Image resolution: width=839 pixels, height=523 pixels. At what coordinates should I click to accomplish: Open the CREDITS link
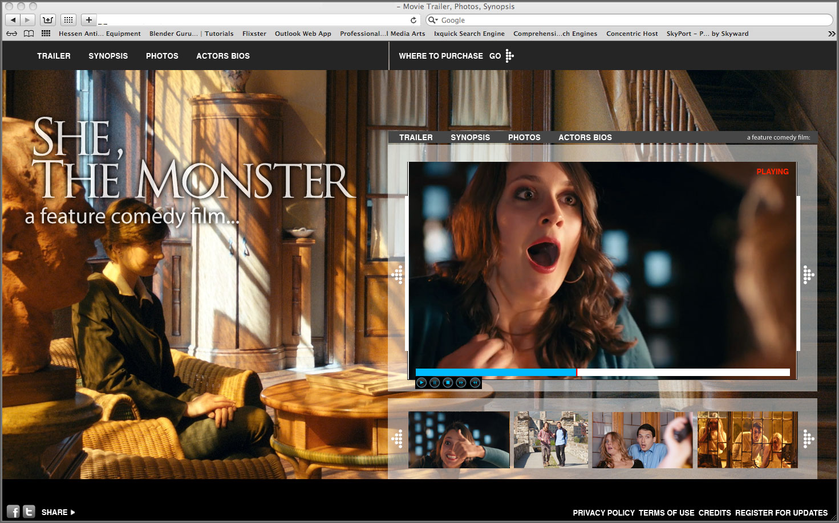pyautogui.click(x=715, y=513)
